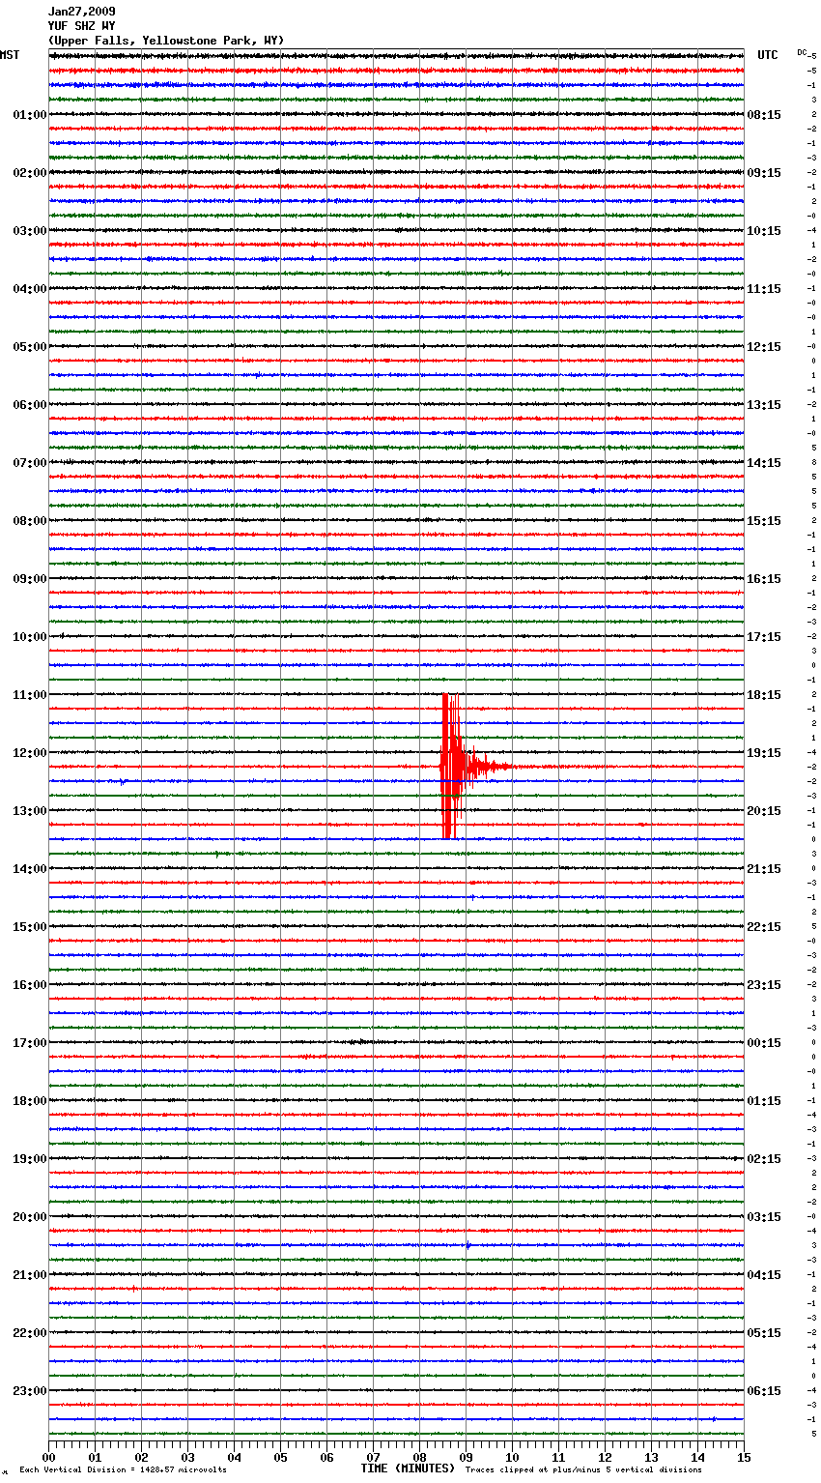This screenshot has width=821, height=1483.
Task: Click the small blue spike on the 20:30 trace
Action: click(467, 1245)
